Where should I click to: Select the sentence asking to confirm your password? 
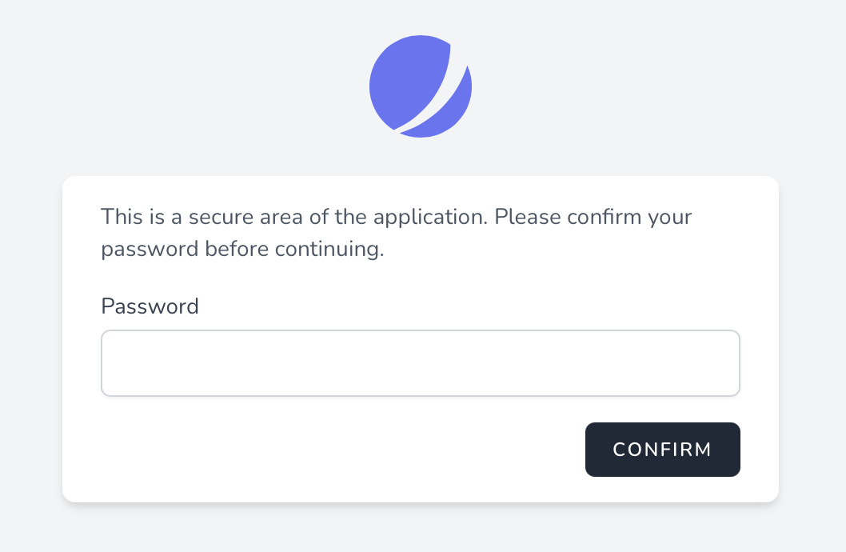396,232
